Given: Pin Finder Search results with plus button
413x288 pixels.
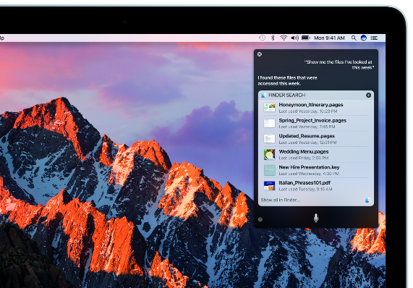Looking at the screenshot, I should (368, 95).
